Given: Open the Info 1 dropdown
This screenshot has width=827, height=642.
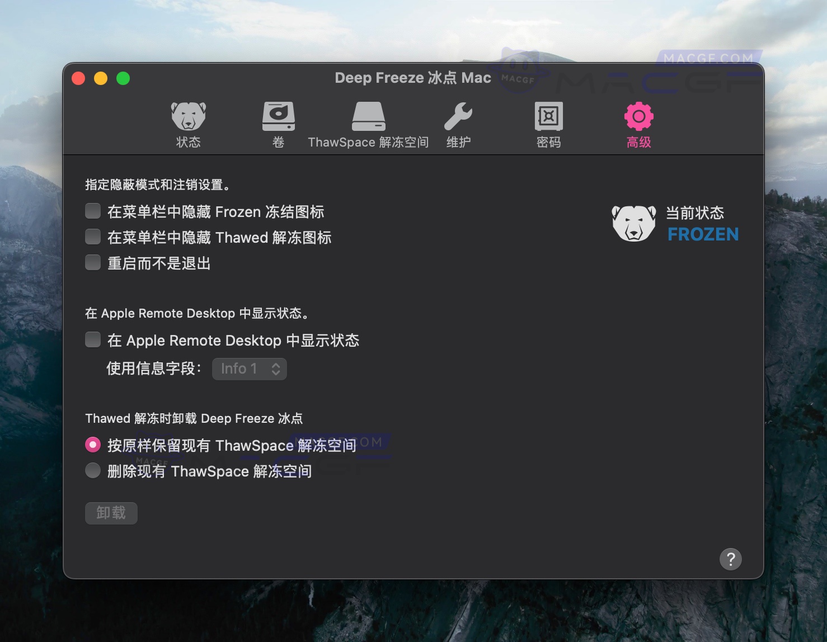Looking at the screenshot, I should click(x=249, y=369).
